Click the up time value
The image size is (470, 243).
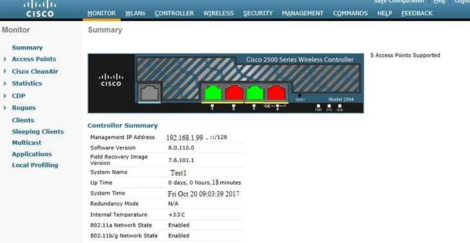204,183
